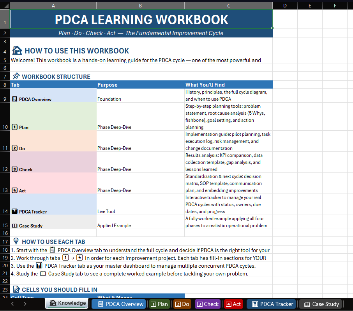Click the "4" icon in the Act row
The width and height of the screenshot is (353, 311).
click(14, 190)
